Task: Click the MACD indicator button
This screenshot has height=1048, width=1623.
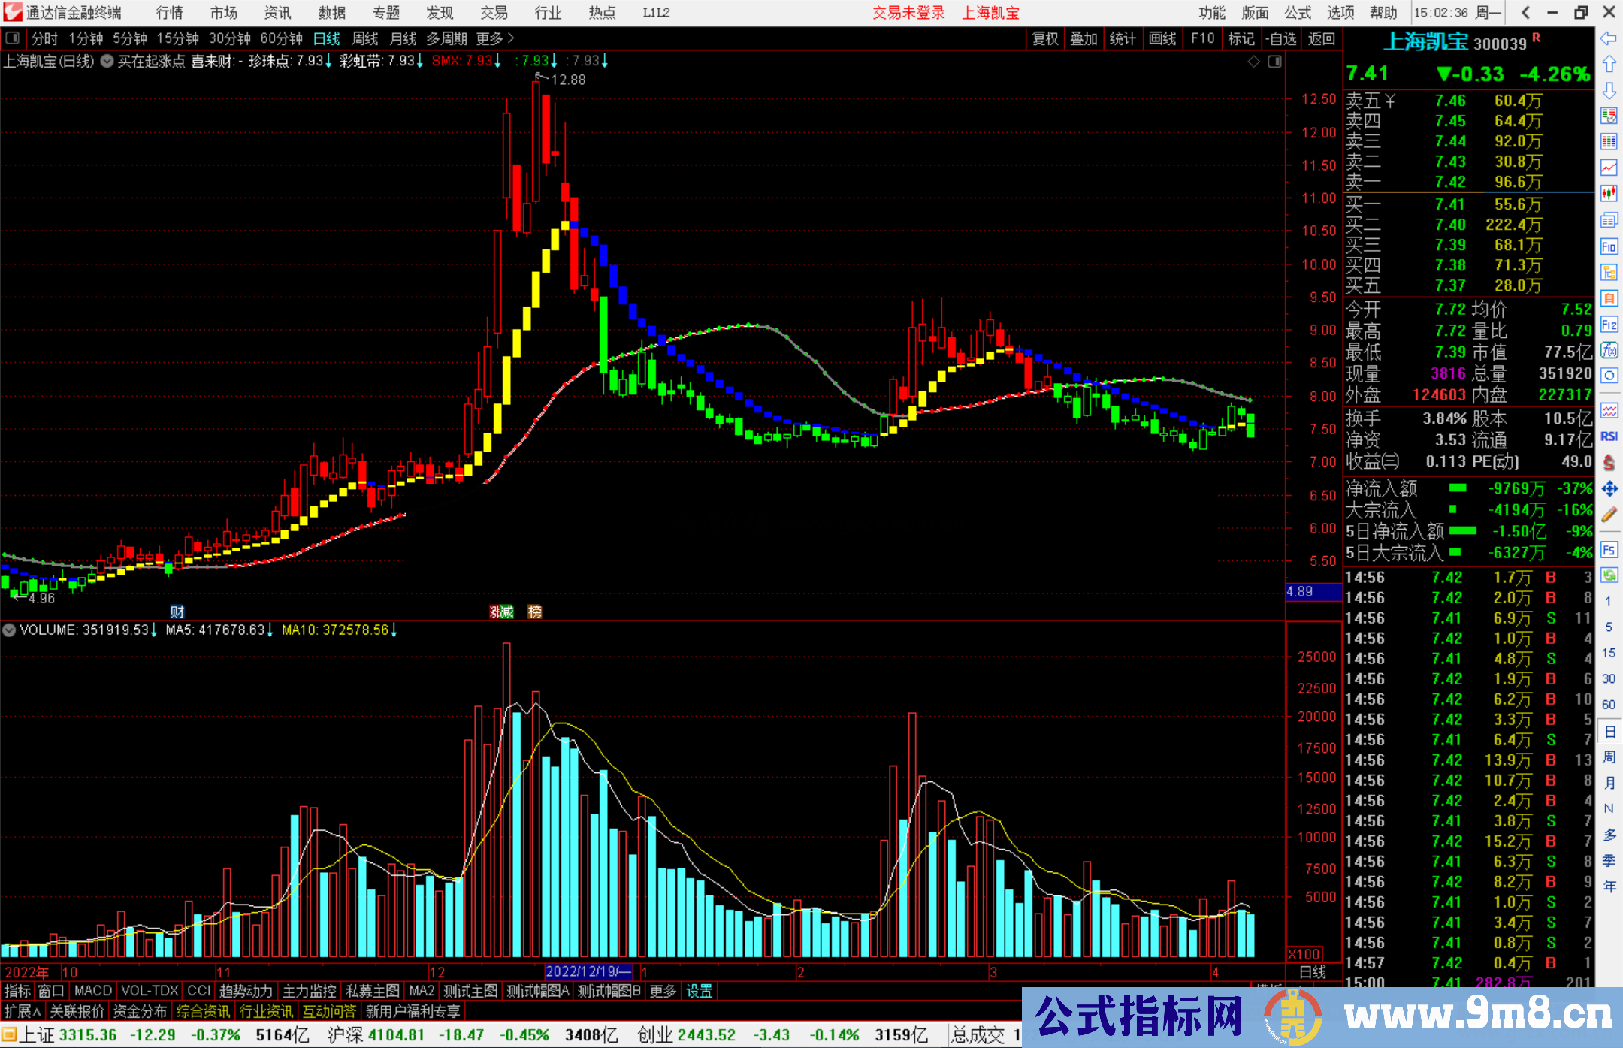Action: [x=92, y=991]
